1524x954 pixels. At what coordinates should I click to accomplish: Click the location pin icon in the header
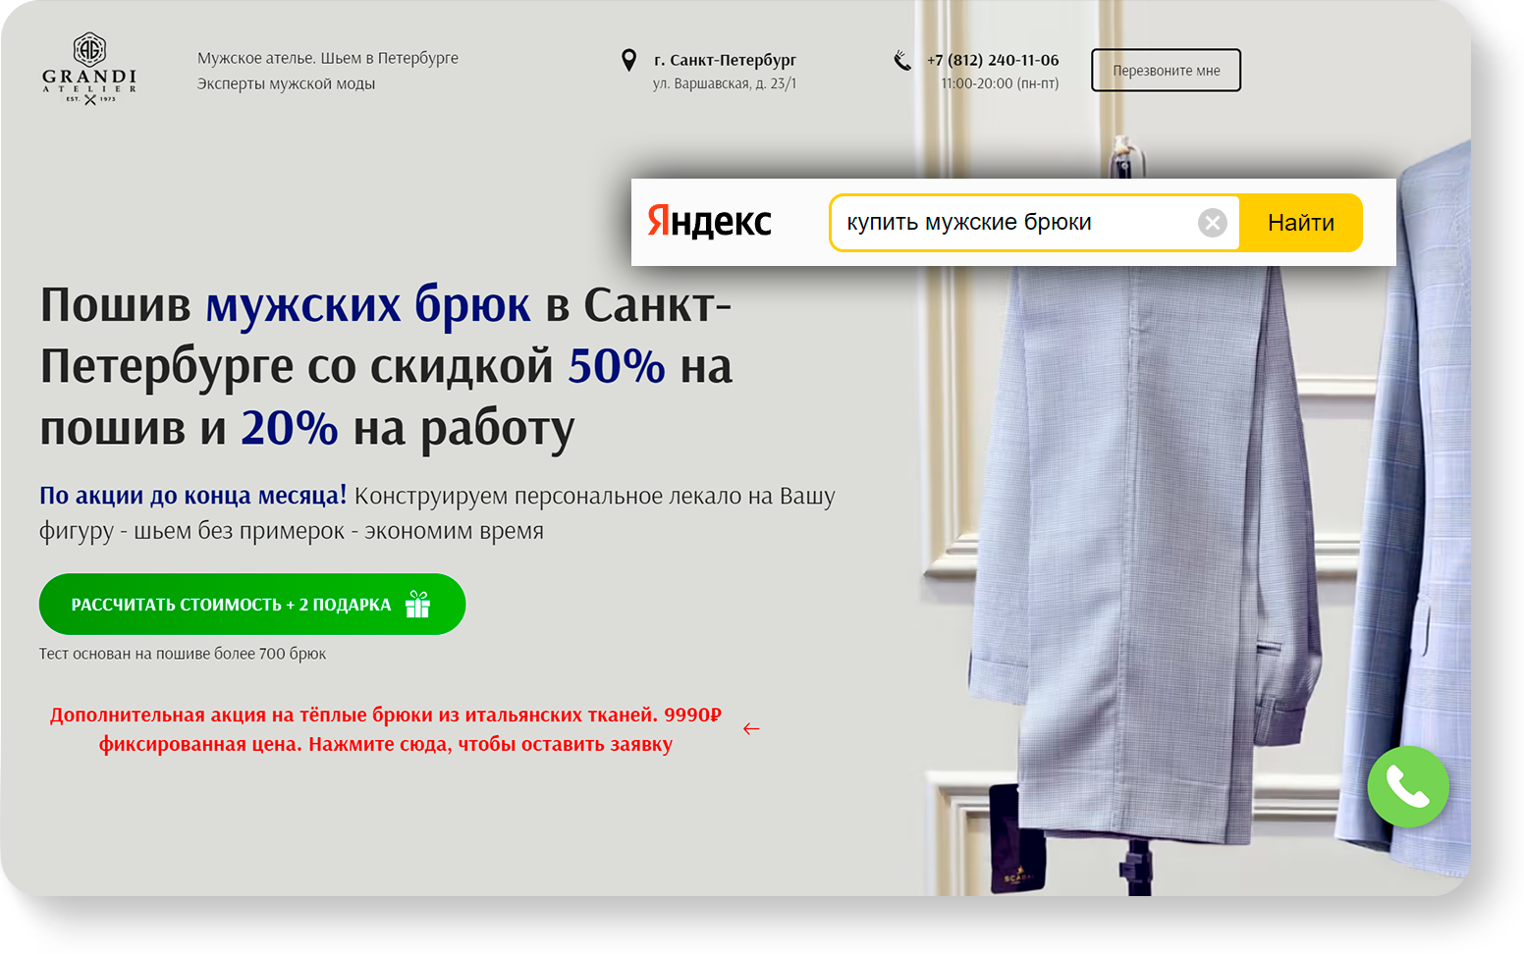629,61
